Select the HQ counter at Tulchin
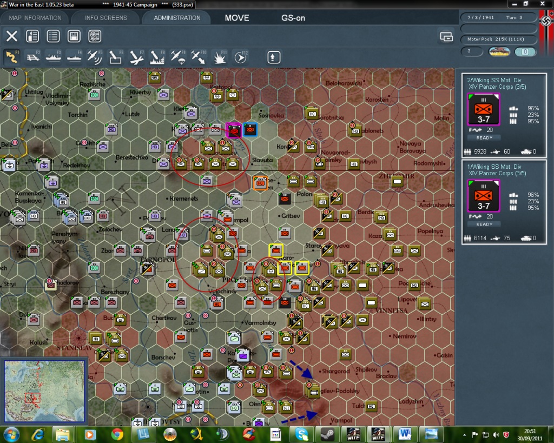 (371, 407)
